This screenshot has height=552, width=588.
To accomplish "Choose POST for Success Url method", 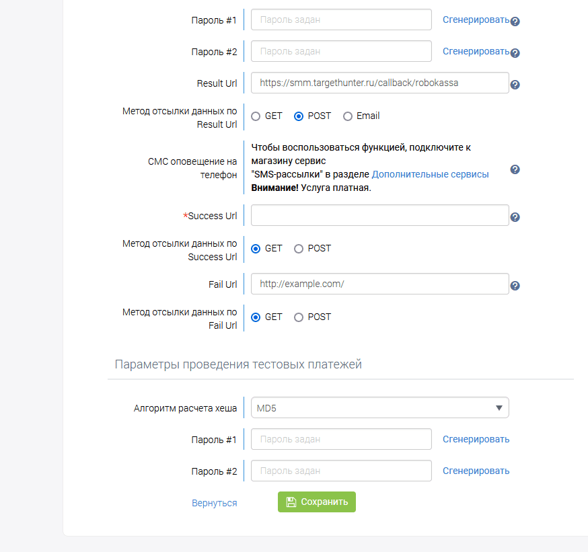I will [x=299, y=249].
